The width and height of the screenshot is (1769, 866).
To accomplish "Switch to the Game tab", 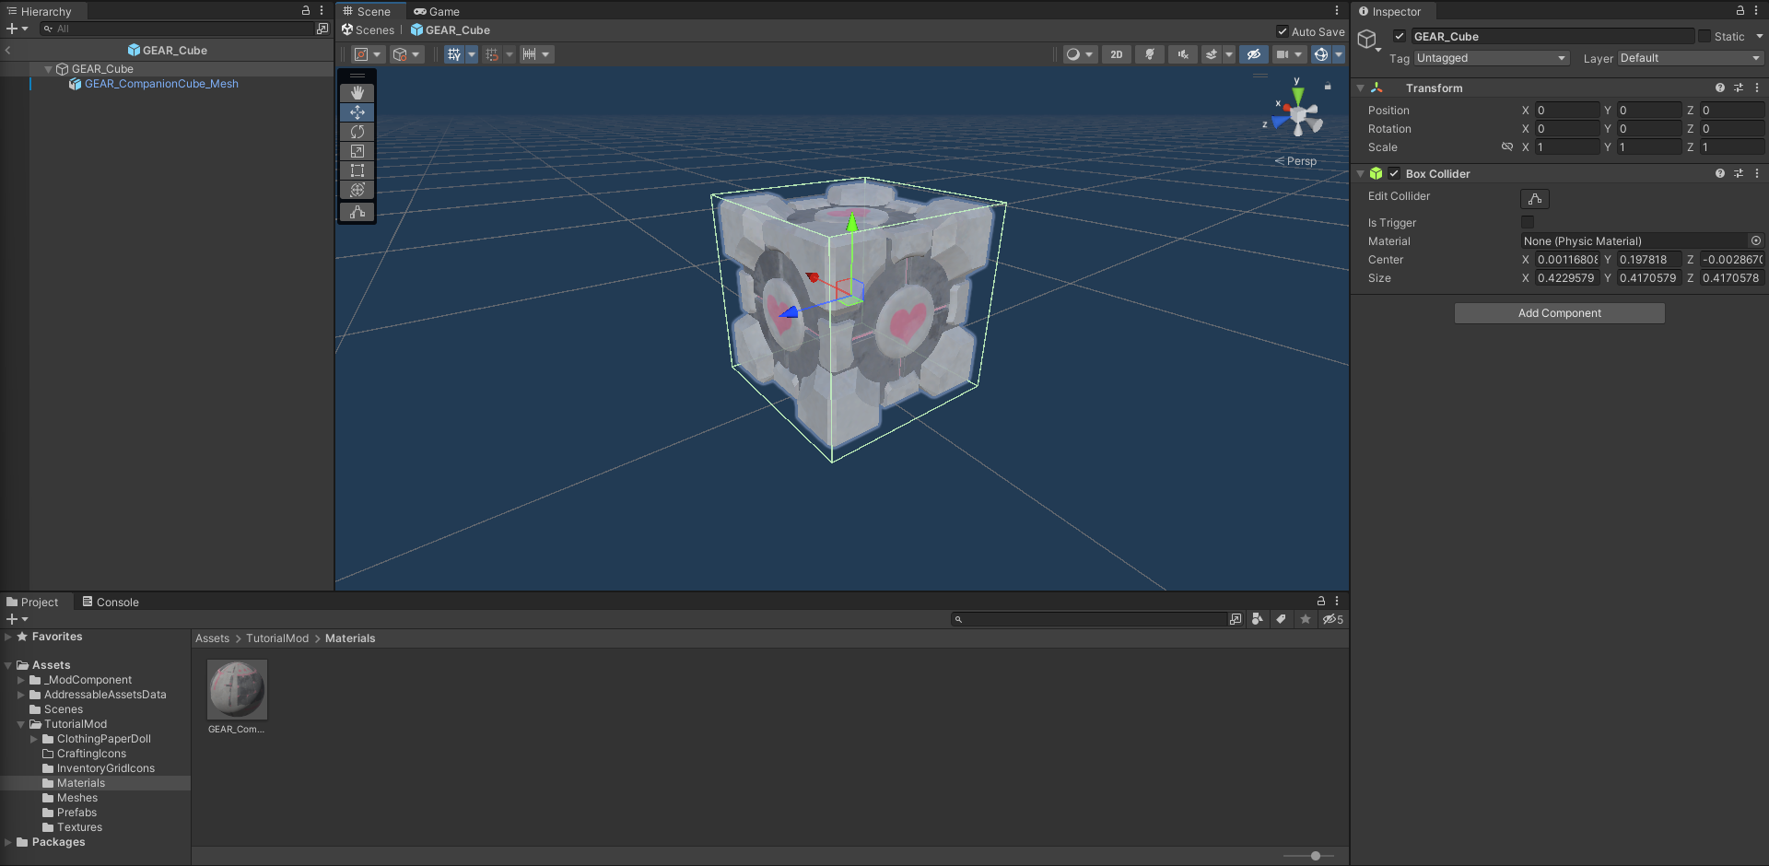I will 437,11.
